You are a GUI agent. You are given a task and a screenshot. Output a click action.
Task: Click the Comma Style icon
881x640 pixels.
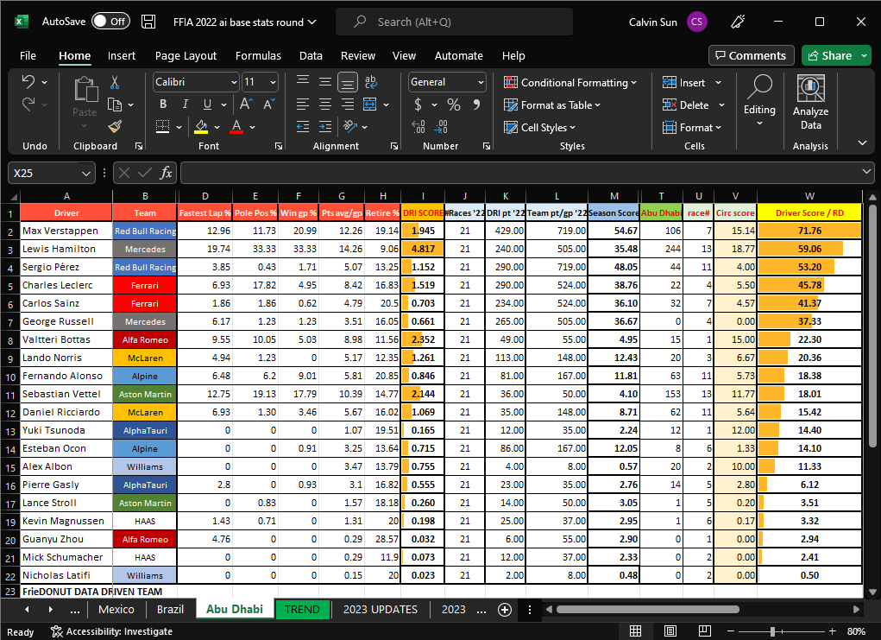(x=476, y=105)
